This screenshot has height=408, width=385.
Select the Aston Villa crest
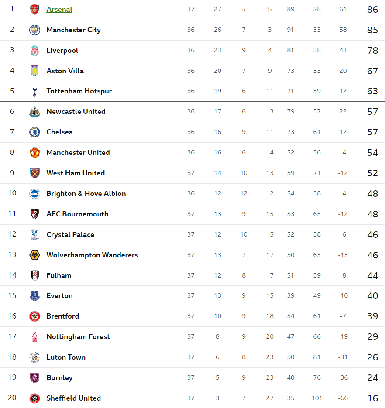coord(34,71)
